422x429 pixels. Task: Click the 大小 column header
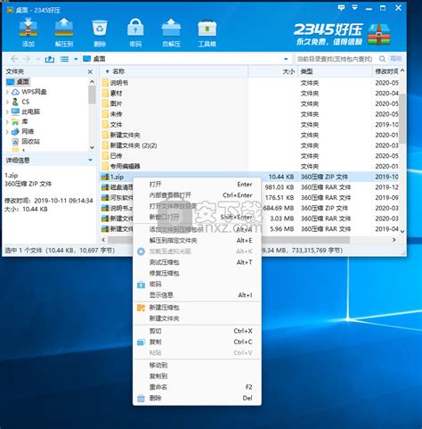[x=272, y=71]
